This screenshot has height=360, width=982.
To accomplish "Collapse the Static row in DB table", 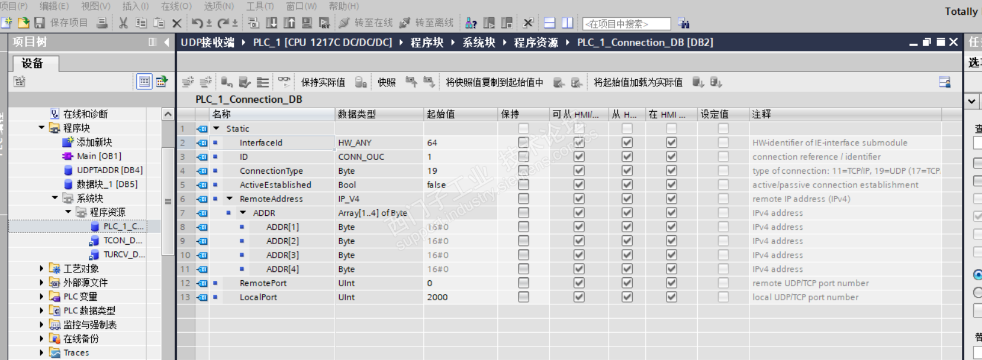I will pyautogui.click(x=216, y=128).
